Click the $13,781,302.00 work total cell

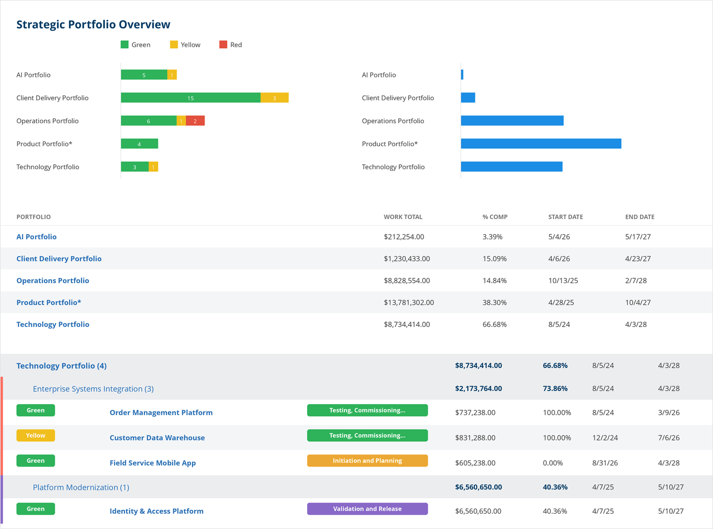tap(409, 302)
